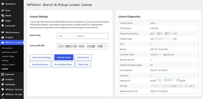Screen dimensions: 203x99
Task: Click the Payments dollar icon
Action: pos(3,74)
